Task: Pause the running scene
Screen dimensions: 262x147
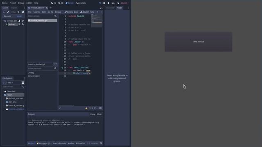Action: [104, 3]
